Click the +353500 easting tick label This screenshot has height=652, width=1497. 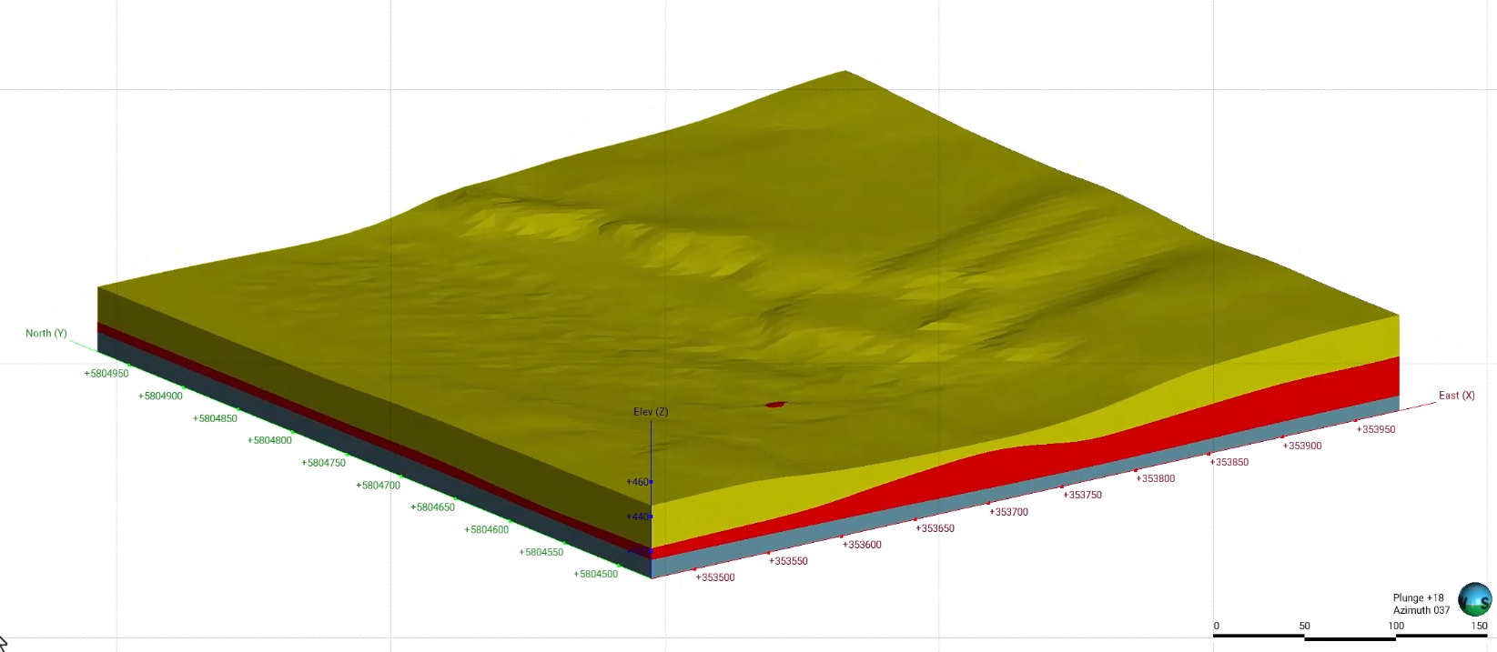(x=715, y=577)
